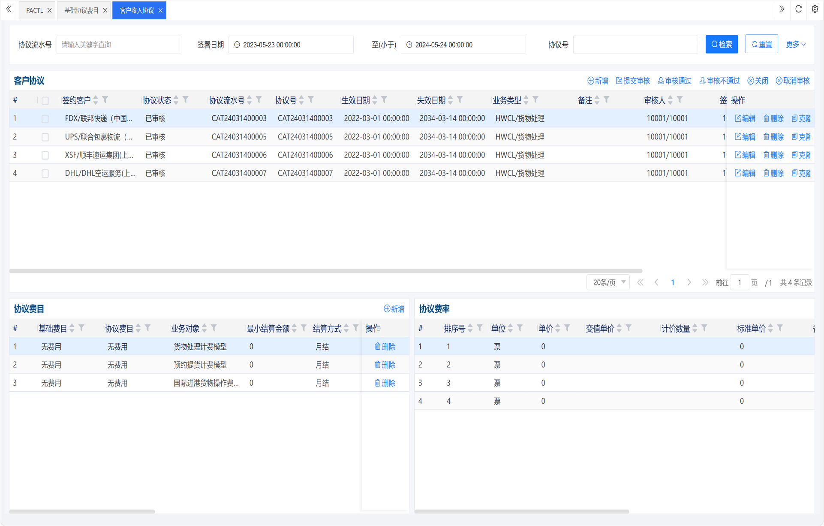Viewport: 824px width, 526px height.
Task: Click the 协议号 input field
Action: [x=636, y=45]
